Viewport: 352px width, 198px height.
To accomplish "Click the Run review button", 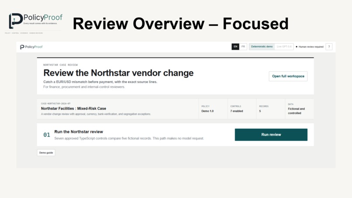I will coord(271,135).
